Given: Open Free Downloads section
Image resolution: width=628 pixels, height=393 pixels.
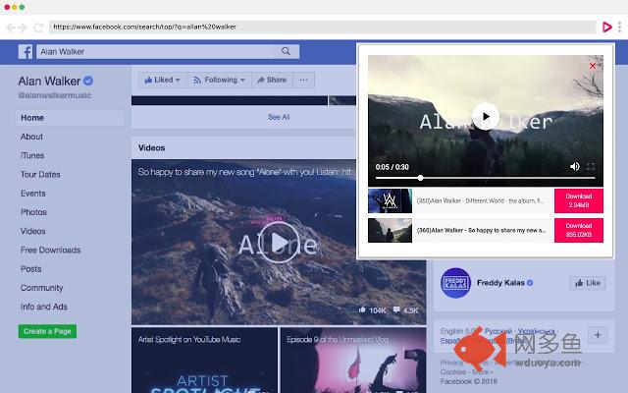Looking at the screenshot, I should coord(50,250).
